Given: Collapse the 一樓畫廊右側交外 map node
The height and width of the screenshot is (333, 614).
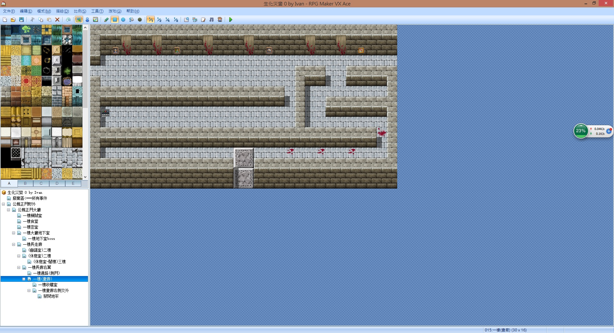Looking at the screenshot, I should click(x=29, y=290).
